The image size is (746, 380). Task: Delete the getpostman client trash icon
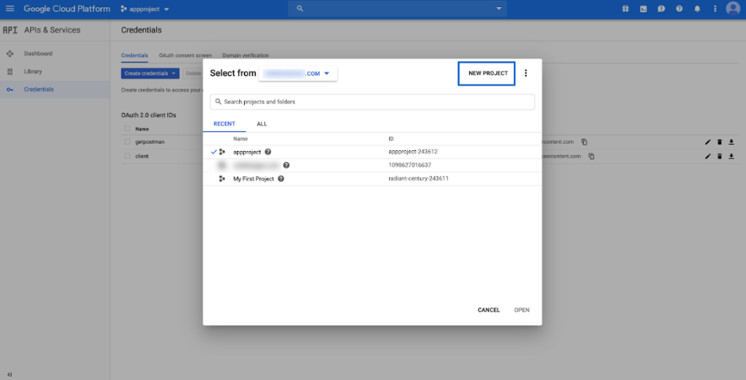(x=719, y=142)
